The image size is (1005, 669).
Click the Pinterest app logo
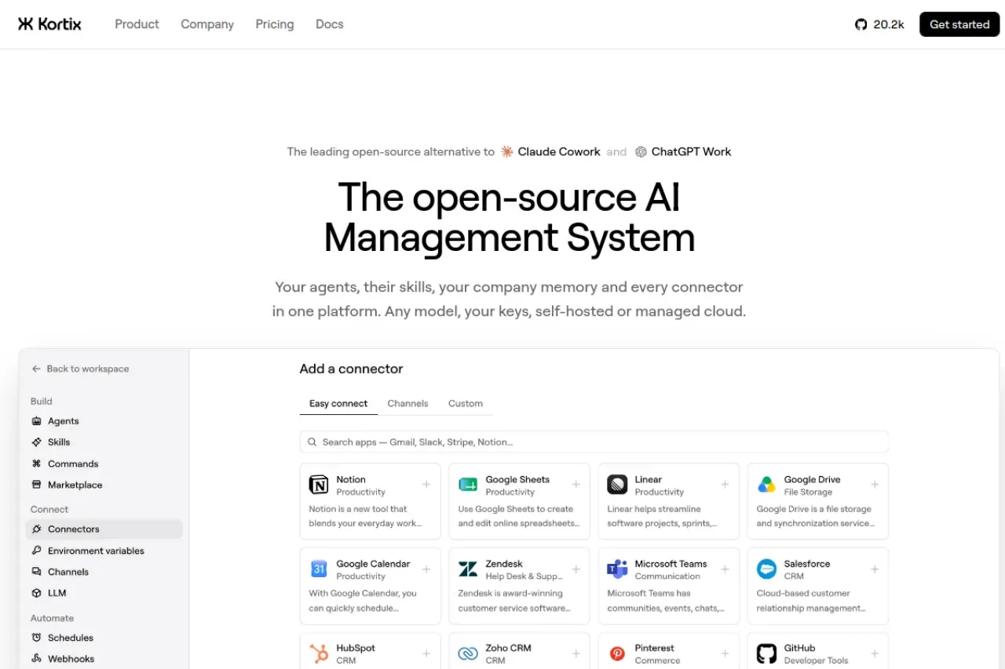(617, 653)
